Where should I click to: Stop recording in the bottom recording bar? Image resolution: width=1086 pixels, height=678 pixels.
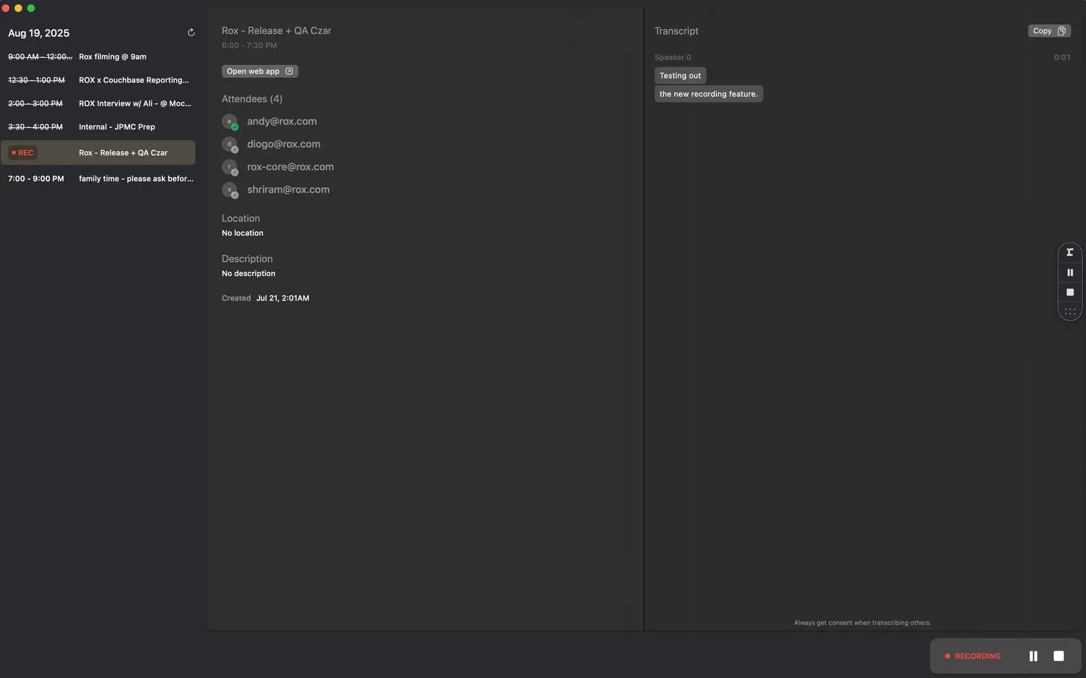click(x=1059, y=655)
